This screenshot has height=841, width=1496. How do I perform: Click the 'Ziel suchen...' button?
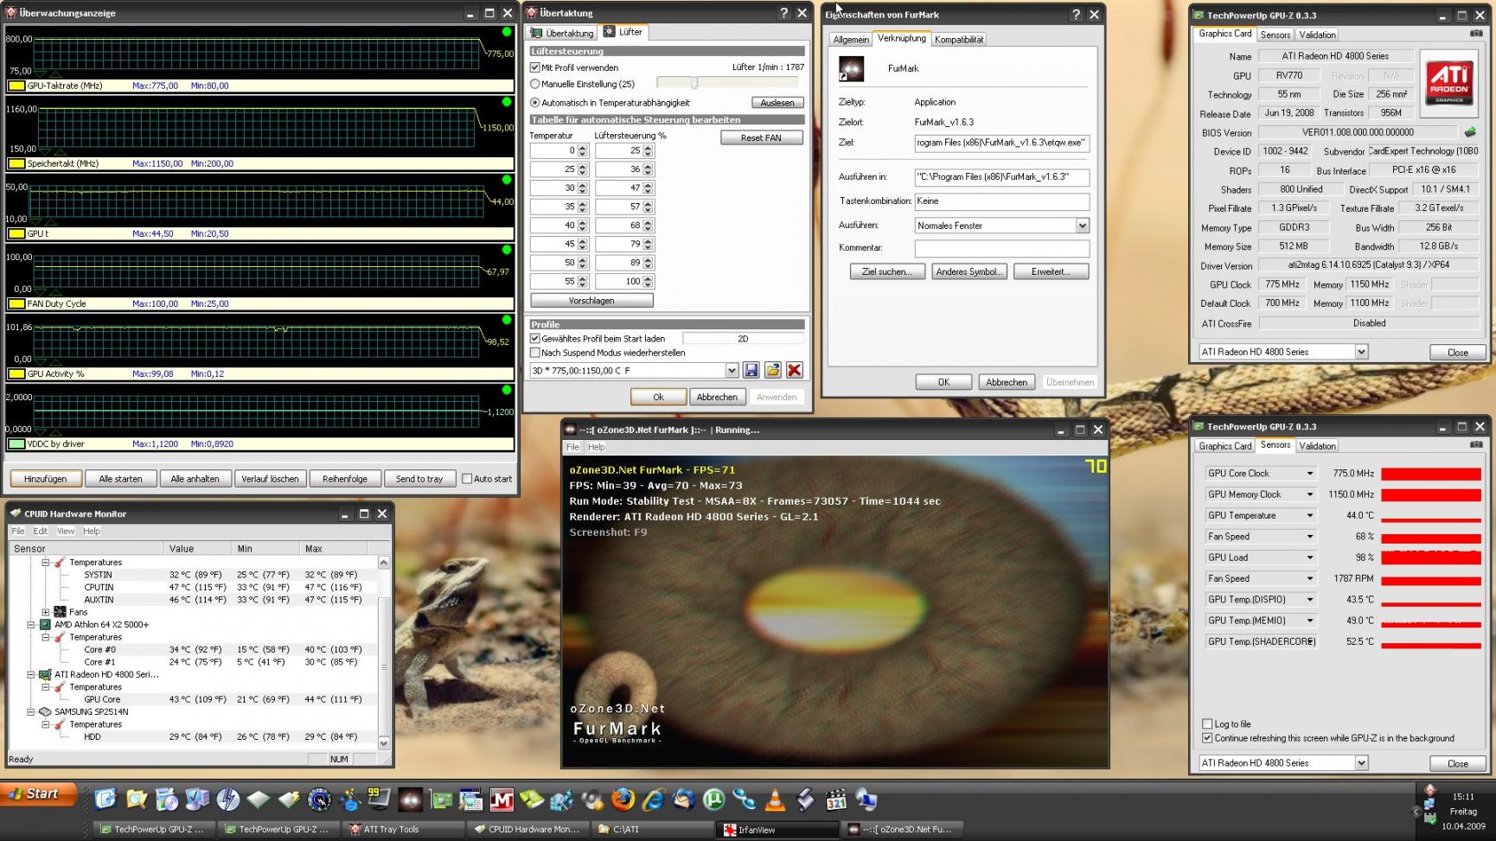pos(887,271)
